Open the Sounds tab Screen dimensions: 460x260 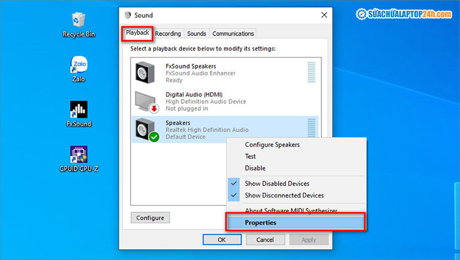click(x=196, y=34)
